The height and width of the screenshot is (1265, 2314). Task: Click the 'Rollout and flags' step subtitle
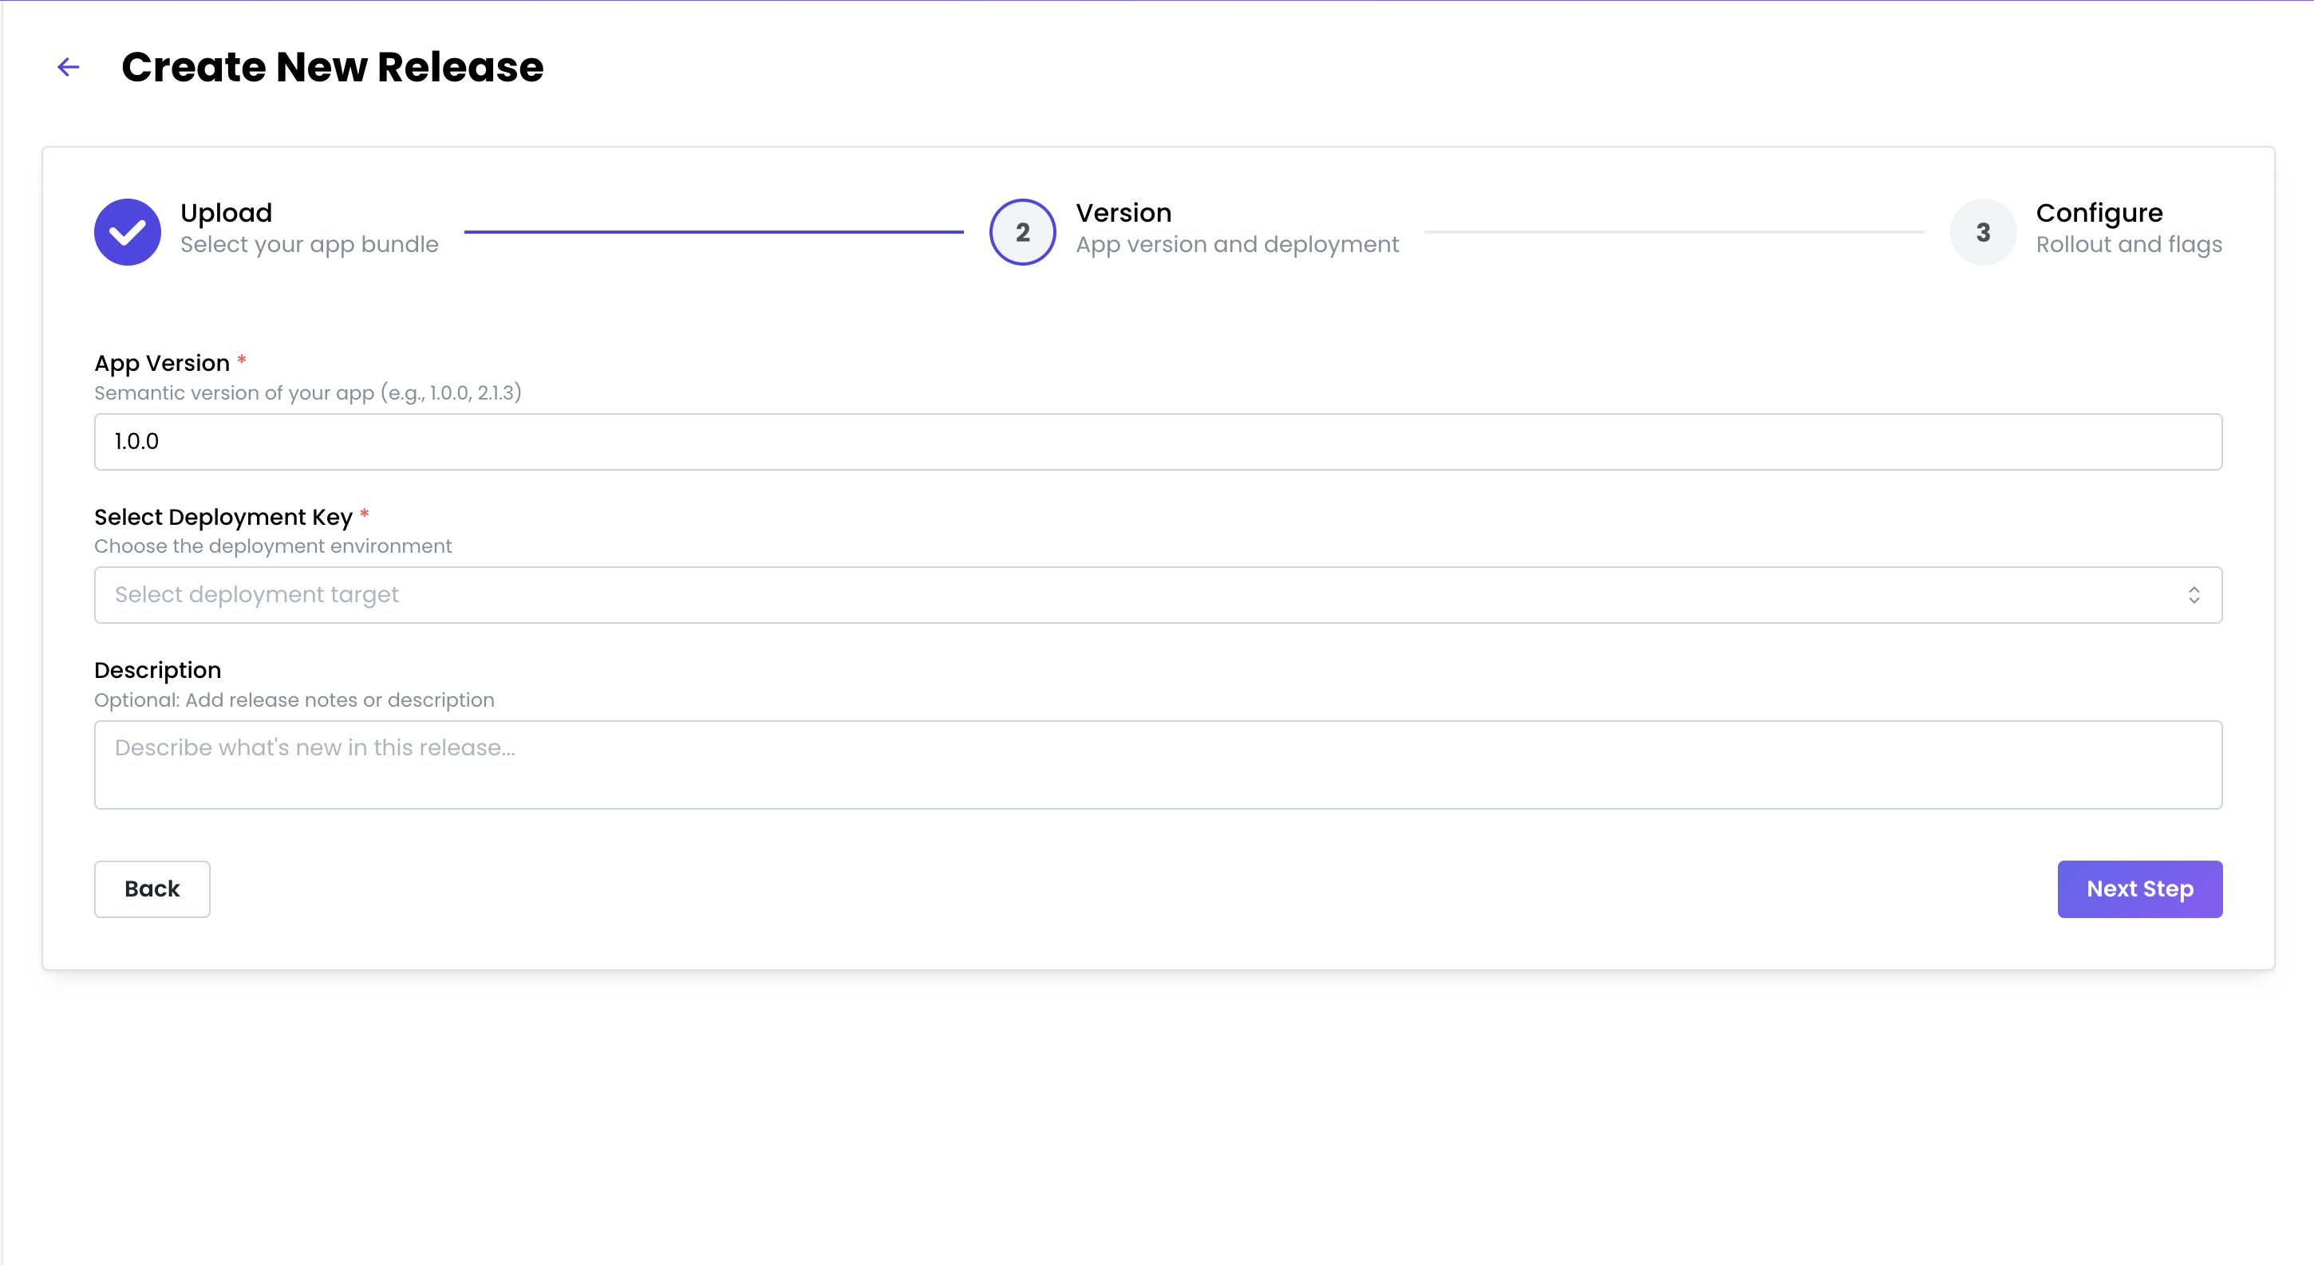point(2128,244)
